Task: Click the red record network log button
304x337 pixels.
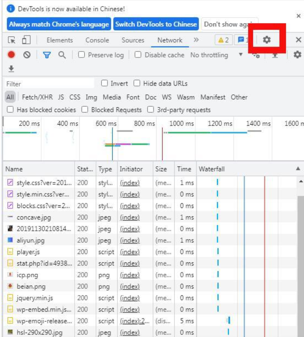Action: 11,55
